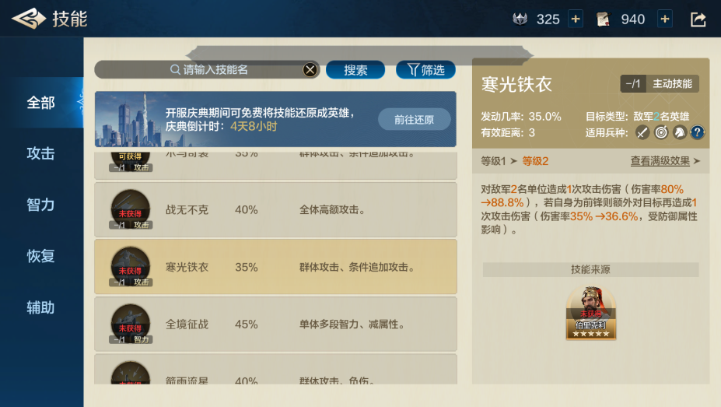The width and height of the screenshot is (721, 407).
Task: Click the 40% rate of 战无不克
Action: tap(246, 210)
